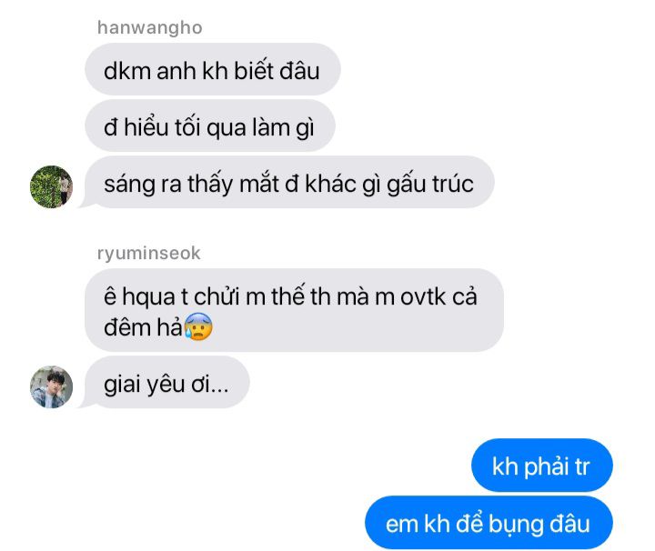This screenshot has width=655, height=551.
Task: Click the word "dkm" in first message
Action: (127, 70)
